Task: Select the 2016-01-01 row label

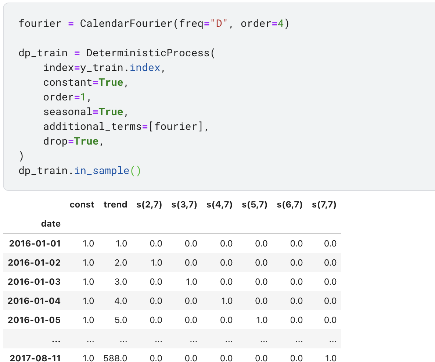Action: [x=35, y=244]
